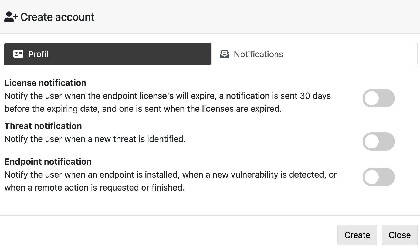The image size is (420, 251).
Task: Click the add-user icon beside Create account
Action: pos(11,17)
